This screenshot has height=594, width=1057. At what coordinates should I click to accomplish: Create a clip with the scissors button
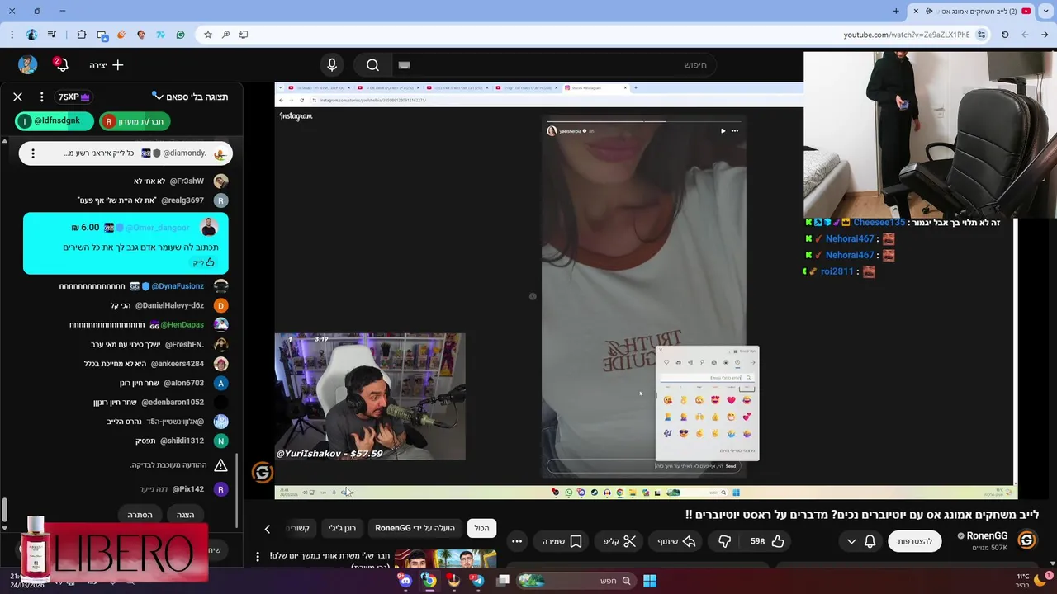(x=619, y=541)
